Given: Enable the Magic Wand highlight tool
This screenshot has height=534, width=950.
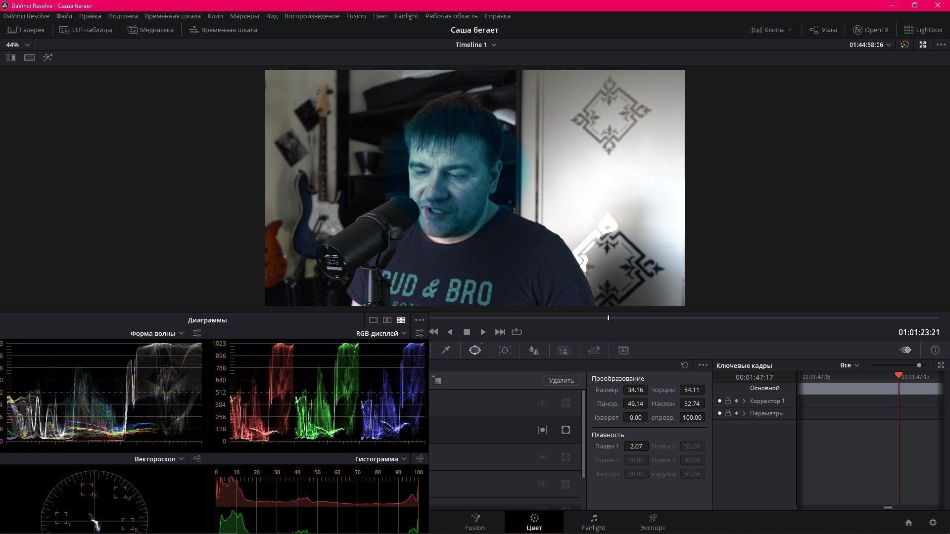Looking at the screenshot, I should pos(47,58).
